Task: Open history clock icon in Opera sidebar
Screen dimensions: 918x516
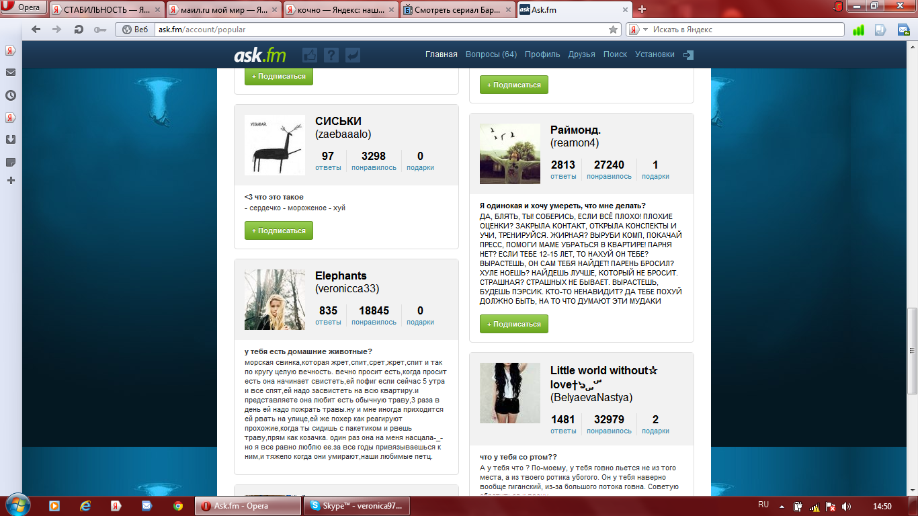Action: click(11, 95)
